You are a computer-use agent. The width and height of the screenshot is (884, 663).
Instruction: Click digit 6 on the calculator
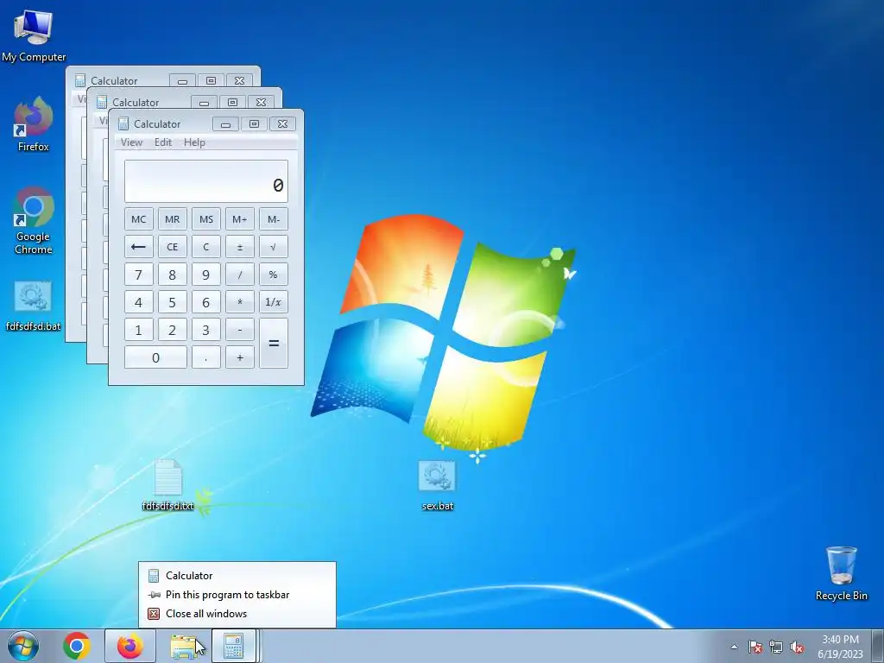click(205, 302)
